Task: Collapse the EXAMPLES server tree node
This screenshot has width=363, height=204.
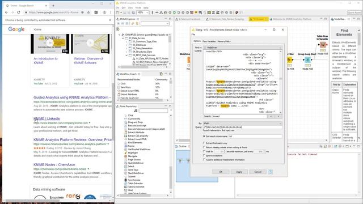Action: pyautogui.click(x=120, y=35)
